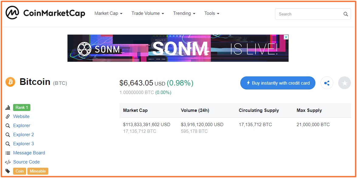Open the Market Cap dropdown menu
Screen dimensions: 357x178
[x=108, y=13]
